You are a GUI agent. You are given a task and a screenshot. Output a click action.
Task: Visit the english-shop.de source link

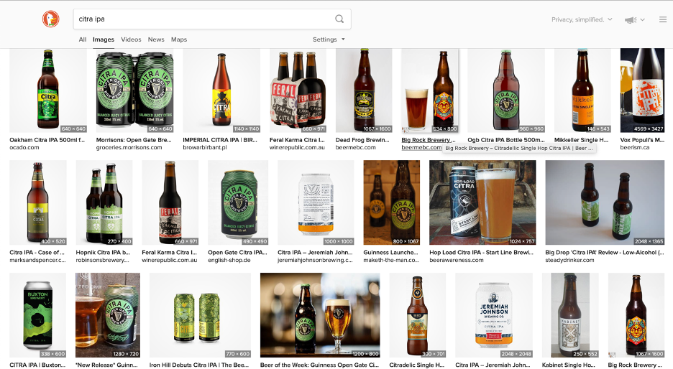point(229,260)
